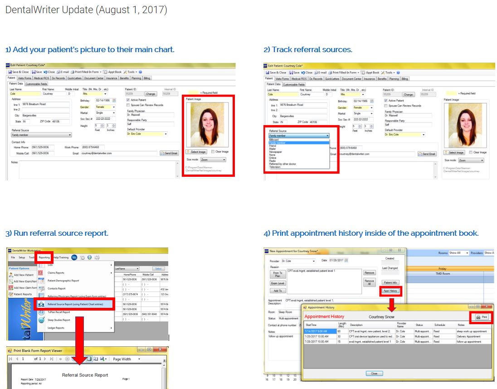The image size is (497, 389).
Task: Click the Notes scrollbar in section 1
Action: pos(177,170)
